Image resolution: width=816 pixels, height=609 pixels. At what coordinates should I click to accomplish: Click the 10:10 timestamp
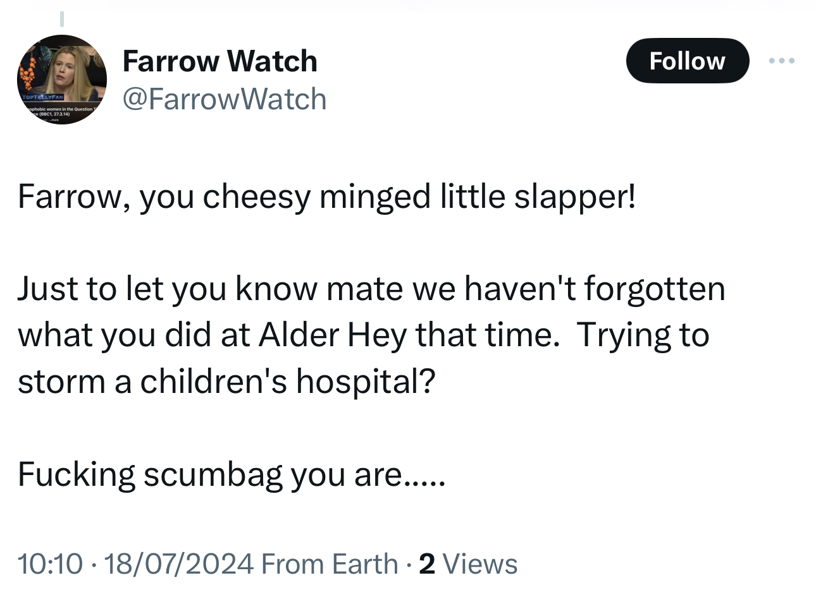50,564
